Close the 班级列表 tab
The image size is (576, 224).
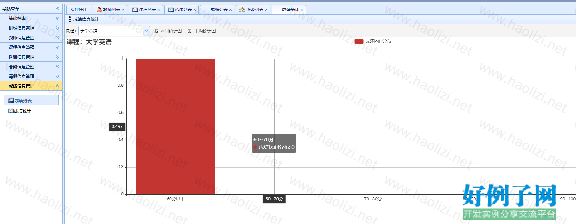(x=266, y=10)
